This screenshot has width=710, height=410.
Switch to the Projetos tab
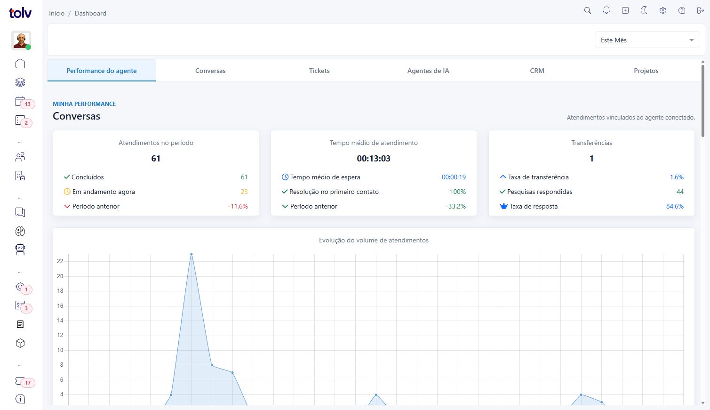pyautogui.click(x=646, y=71)
